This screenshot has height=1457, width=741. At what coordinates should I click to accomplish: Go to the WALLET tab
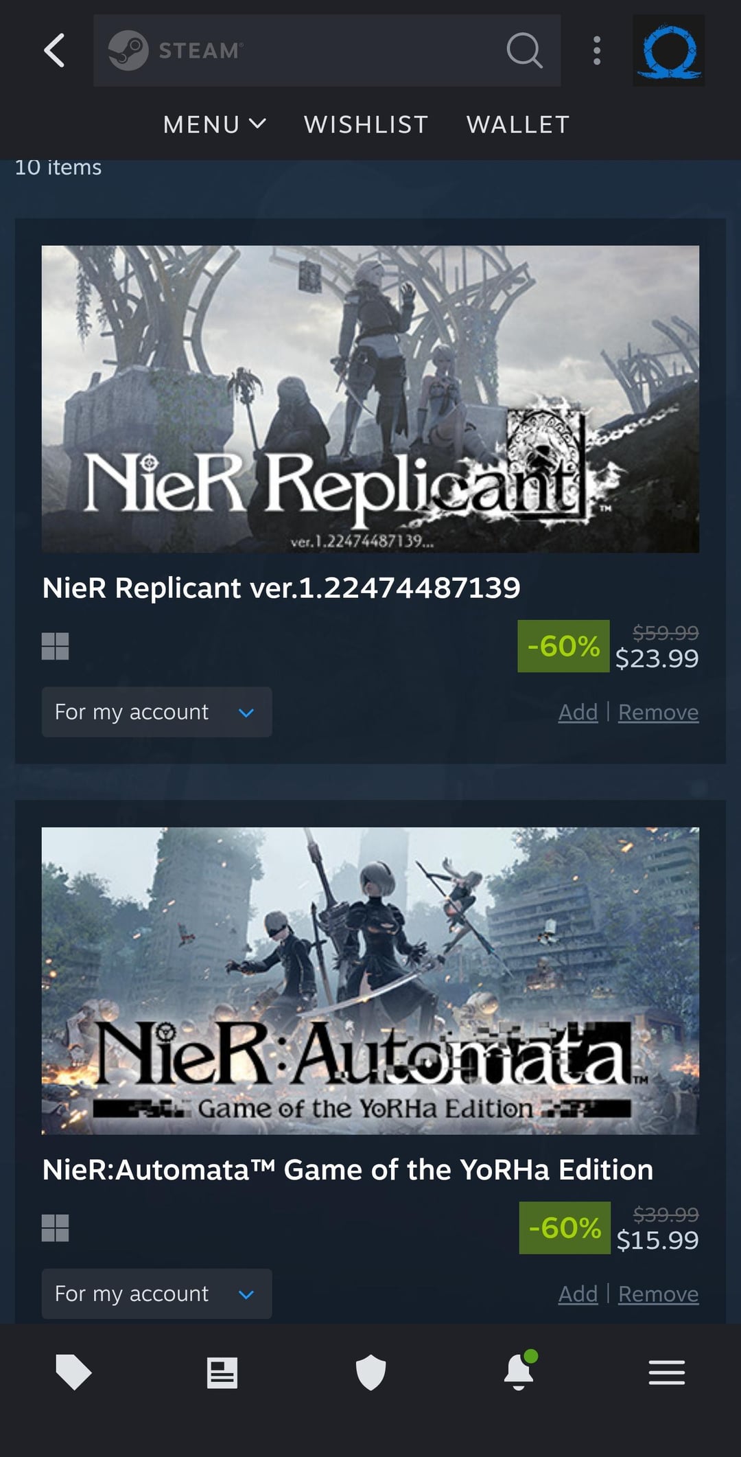tap(518, 124)
